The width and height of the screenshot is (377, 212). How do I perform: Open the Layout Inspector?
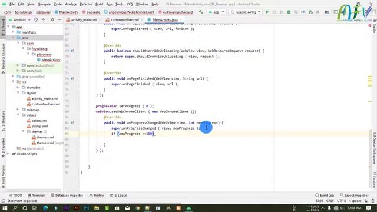[x=354, y=196]
